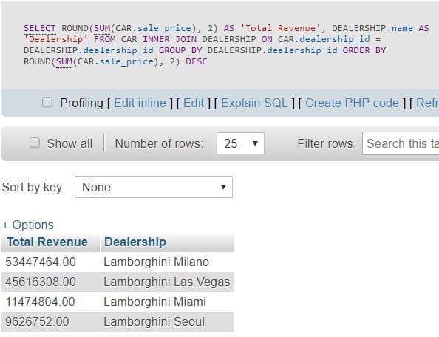The height and width of the screenshot is (337, 439).
Task: Sort by the Dealership column header
Action: click(x=135, y=242)
